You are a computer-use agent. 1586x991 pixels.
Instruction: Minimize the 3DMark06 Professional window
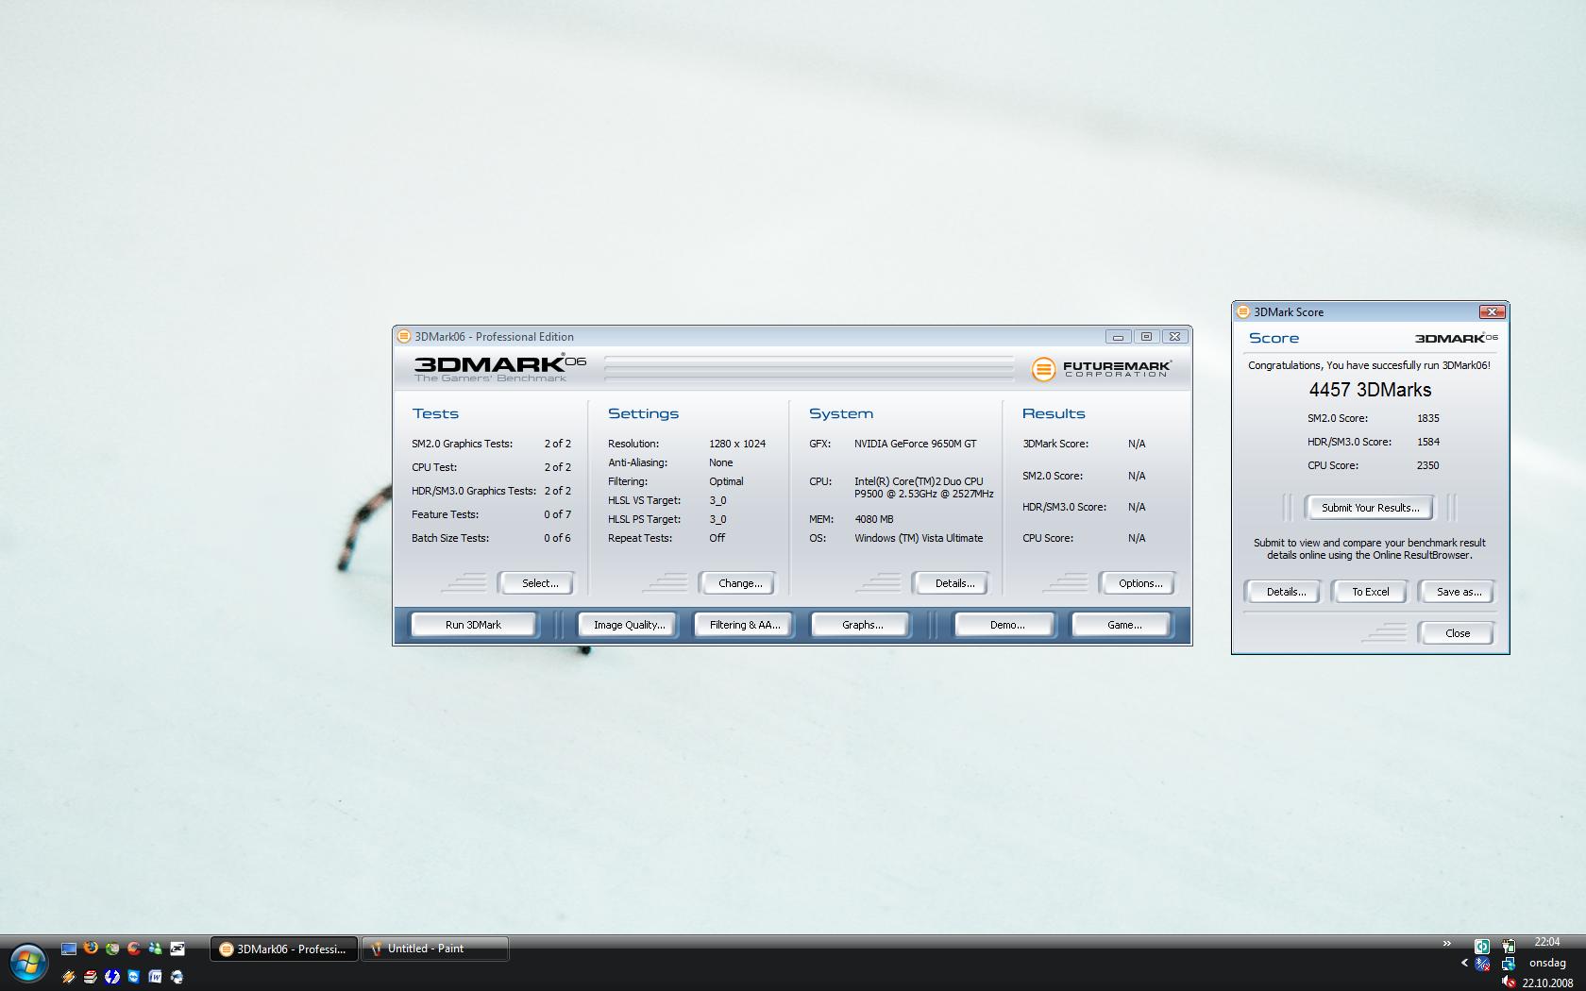tap(1118, 336)
